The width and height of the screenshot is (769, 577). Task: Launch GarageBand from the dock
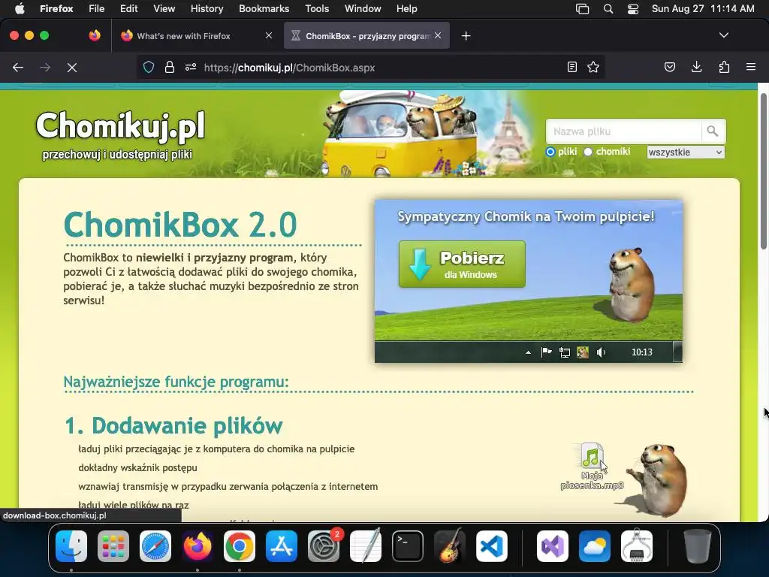pyautogui.click(x=449, y=546)
